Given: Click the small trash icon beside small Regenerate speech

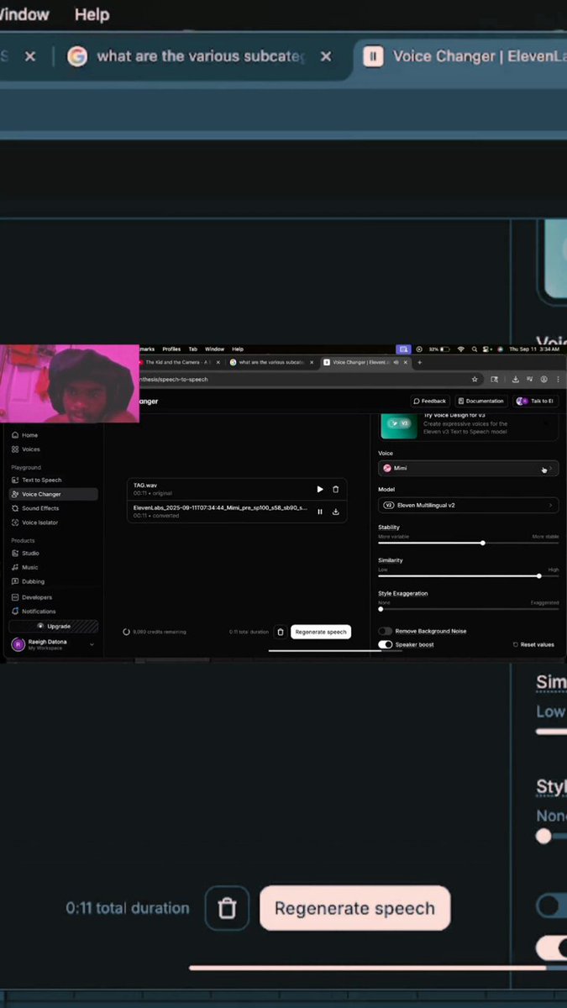Looking at the screenshot, I should (281, 632).
